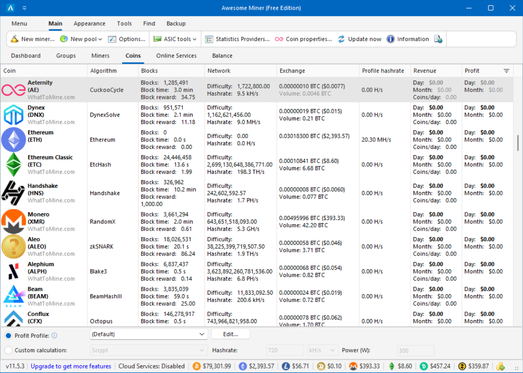Click the Ethereum price $2,393.57 in status bar
Screen dimensions: 523x373
point(261,366)
